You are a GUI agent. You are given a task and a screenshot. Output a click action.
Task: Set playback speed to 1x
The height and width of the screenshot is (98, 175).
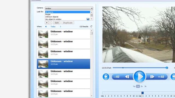pos(138,86)
